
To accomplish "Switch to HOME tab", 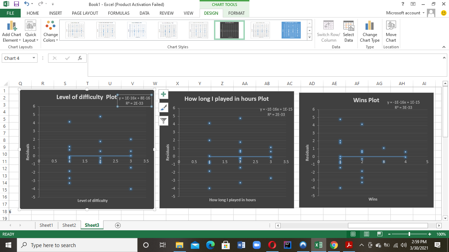I will click(x=33, y=13).
